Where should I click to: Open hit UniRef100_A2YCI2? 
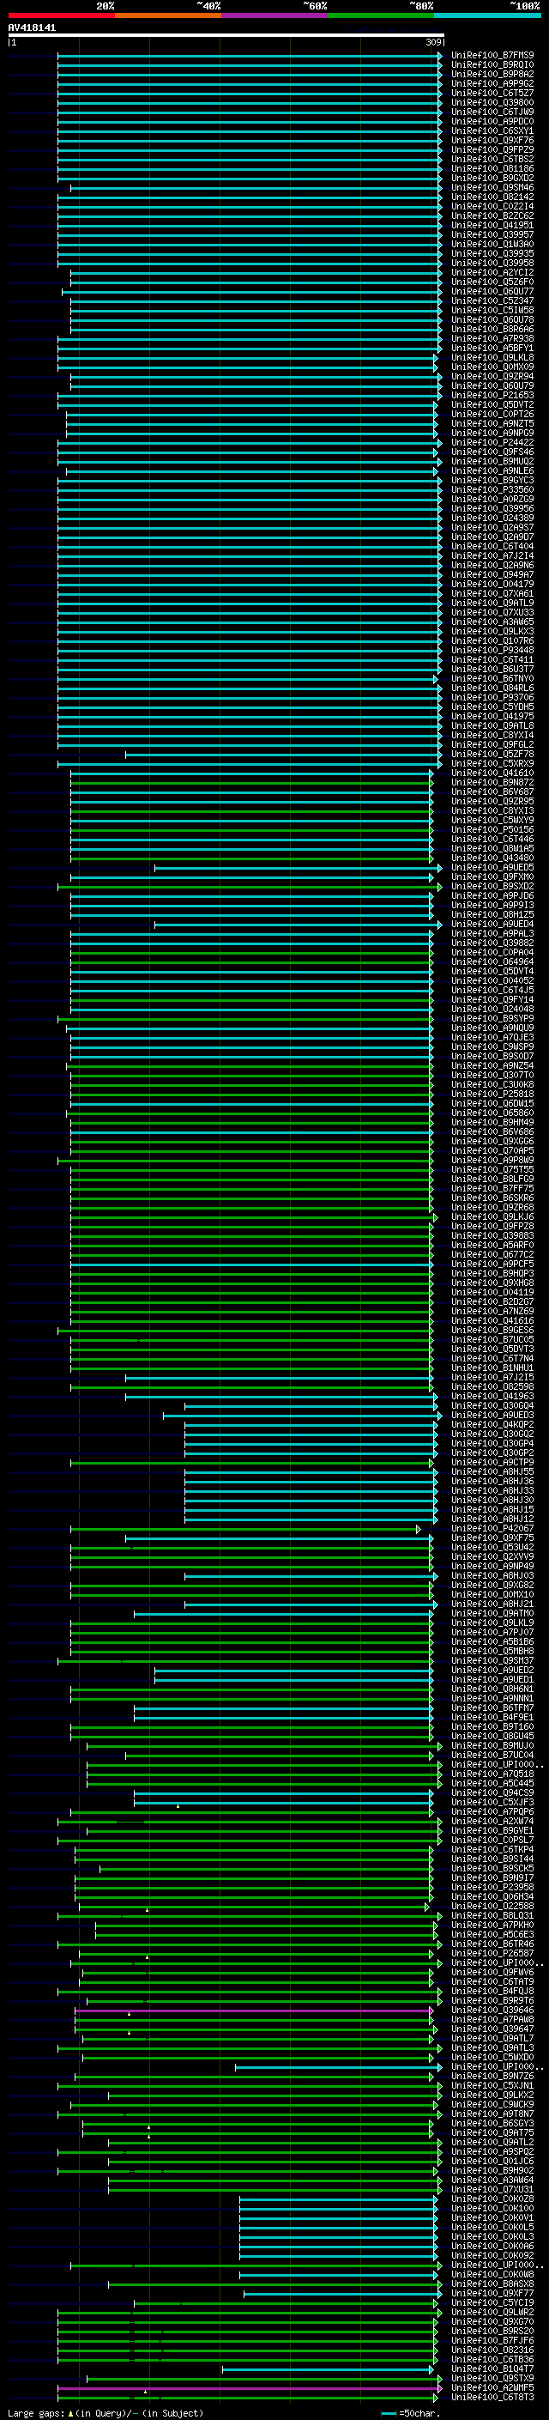492,272
